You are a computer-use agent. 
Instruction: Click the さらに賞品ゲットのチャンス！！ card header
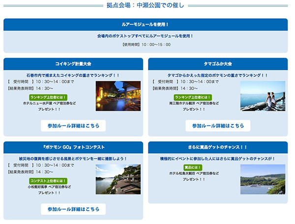coord(218,147)
